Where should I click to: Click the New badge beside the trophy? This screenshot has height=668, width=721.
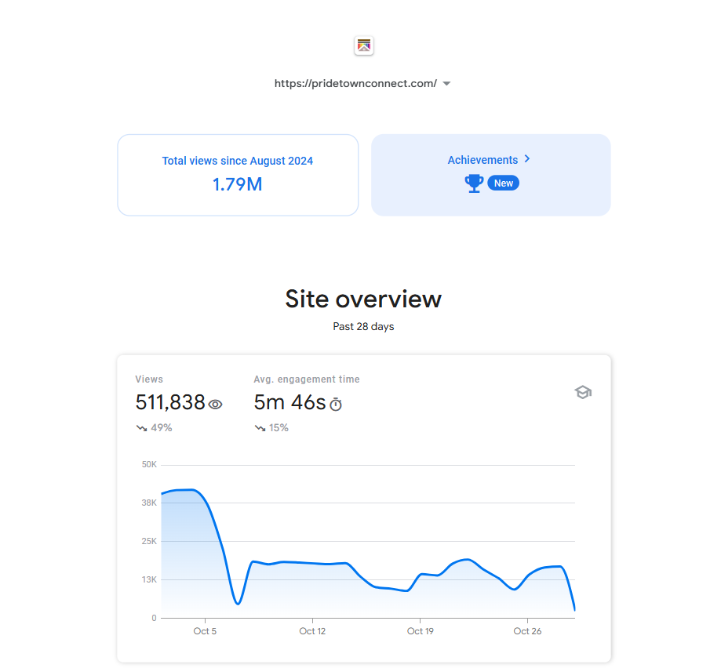(504, 183)
